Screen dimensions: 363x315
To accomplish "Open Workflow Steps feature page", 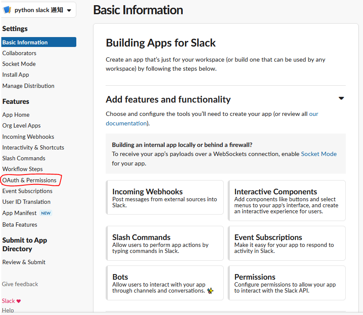I will 22,169.
